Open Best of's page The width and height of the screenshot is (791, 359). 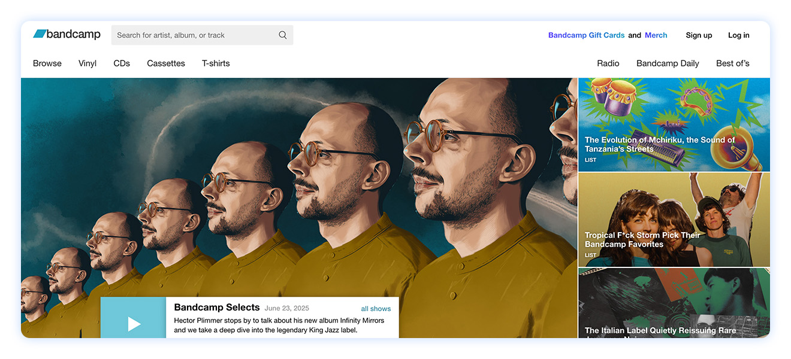click(x=733, y=63)
